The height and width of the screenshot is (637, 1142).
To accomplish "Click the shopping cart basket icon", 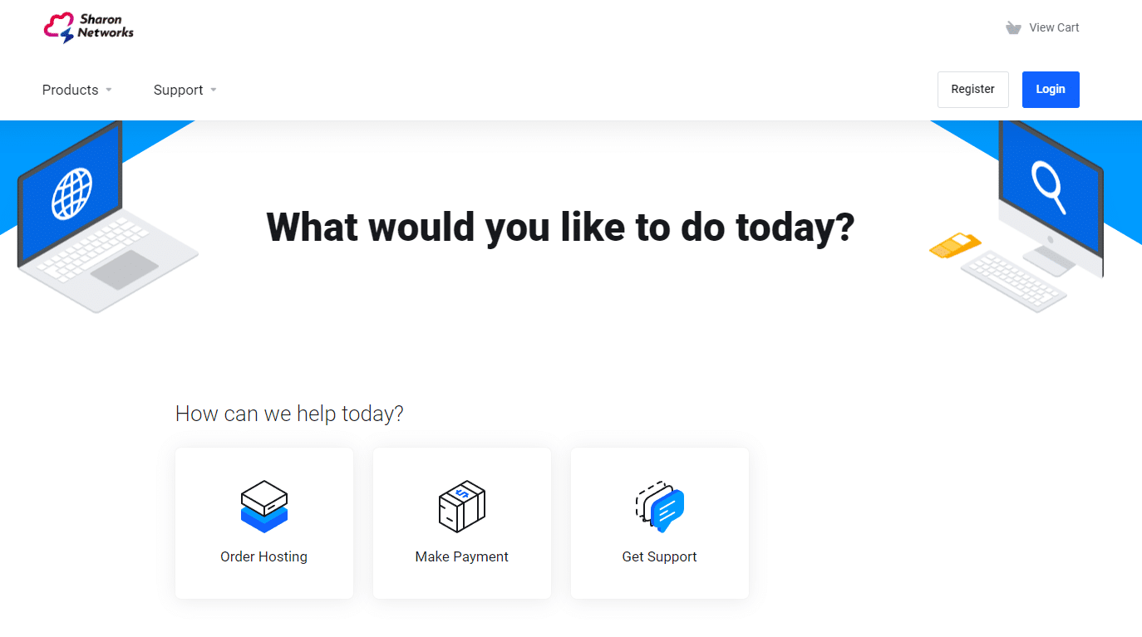I will (x=1013, y=27).
